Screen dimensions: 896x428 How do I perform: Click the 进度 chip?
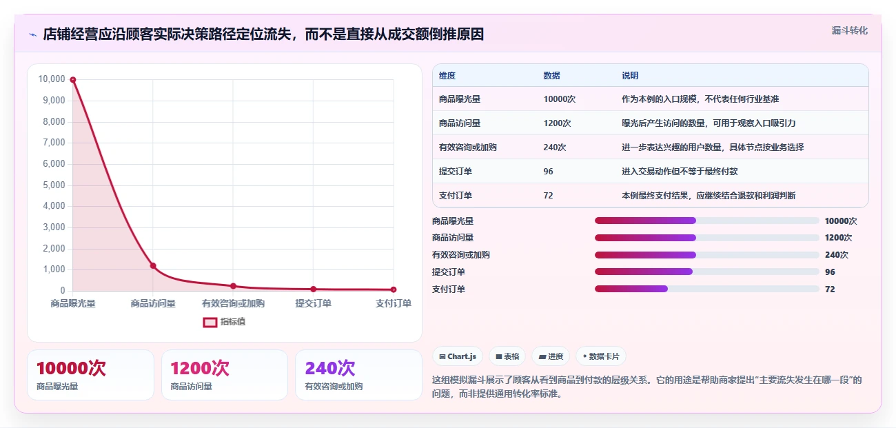[551, 356]
